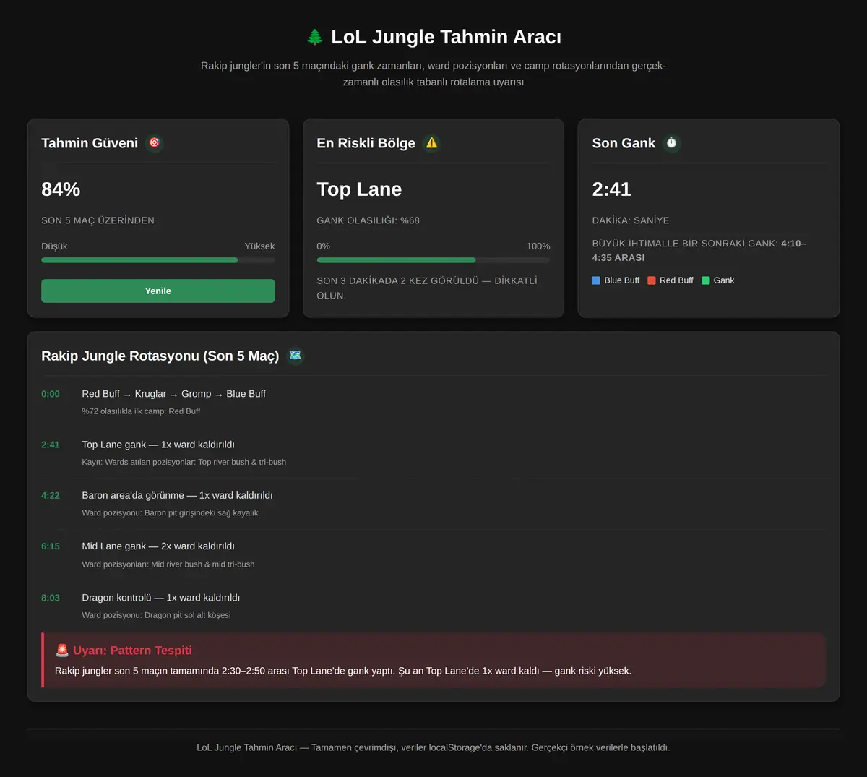Click the Blue Buff legend color swatch

pos(596,280)
